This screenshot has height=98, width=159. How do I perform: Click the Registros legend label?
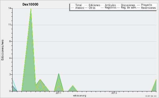111,8
